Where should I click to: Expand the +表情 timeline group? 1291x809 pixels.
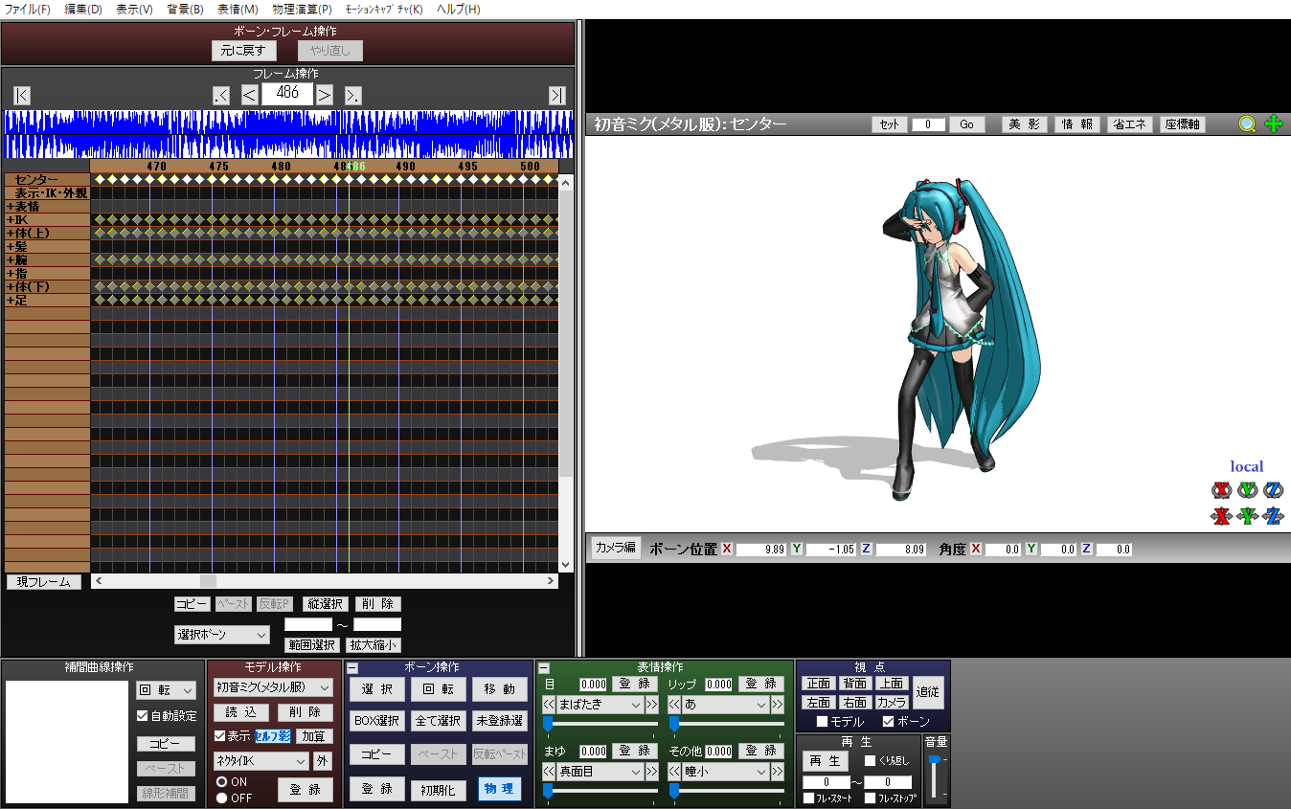pos(47,207)
